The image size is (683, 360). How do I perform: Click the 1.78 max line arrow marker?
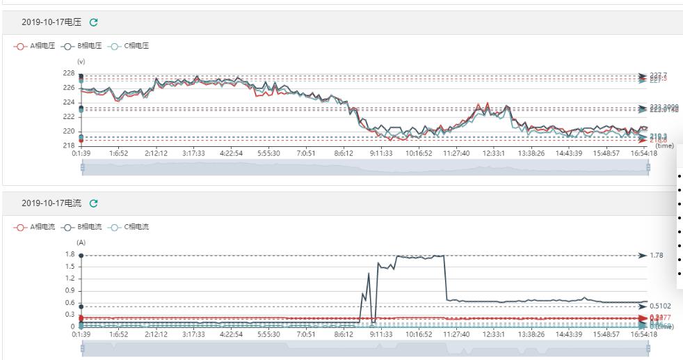[x=642, y=256]
